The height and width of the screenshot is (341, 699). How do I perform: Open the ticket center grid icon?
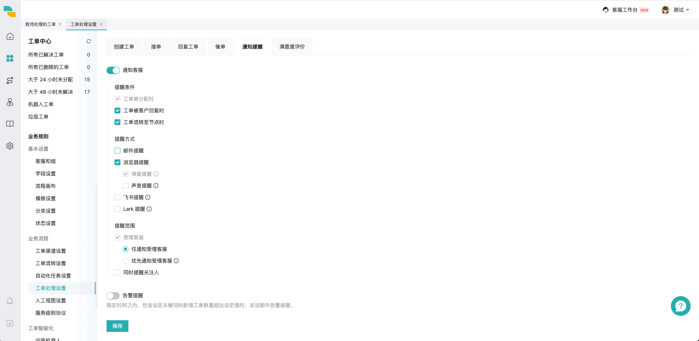[x=10, y=58]
